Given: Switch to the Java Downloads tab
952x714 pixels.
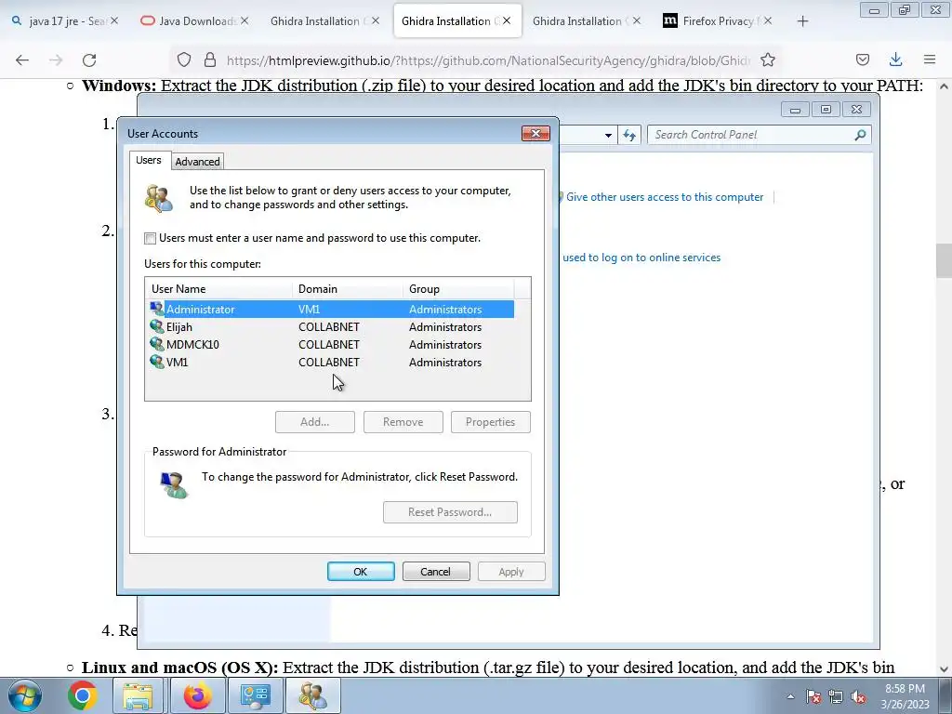Looking at the screenshot, I should pyautogui.click(x=194, y=21).
